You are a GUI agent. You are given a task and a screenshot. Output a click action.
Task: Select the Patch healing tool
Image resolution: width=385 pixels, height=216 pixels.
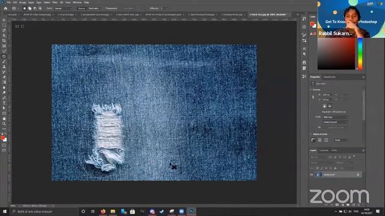(x=4, y=56)
